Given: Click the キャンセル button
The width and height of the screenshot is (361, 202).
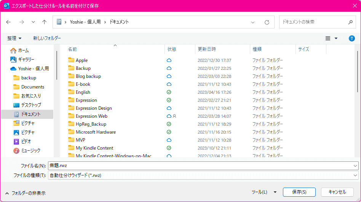Looking at the screenshot, I should (337, 192).
